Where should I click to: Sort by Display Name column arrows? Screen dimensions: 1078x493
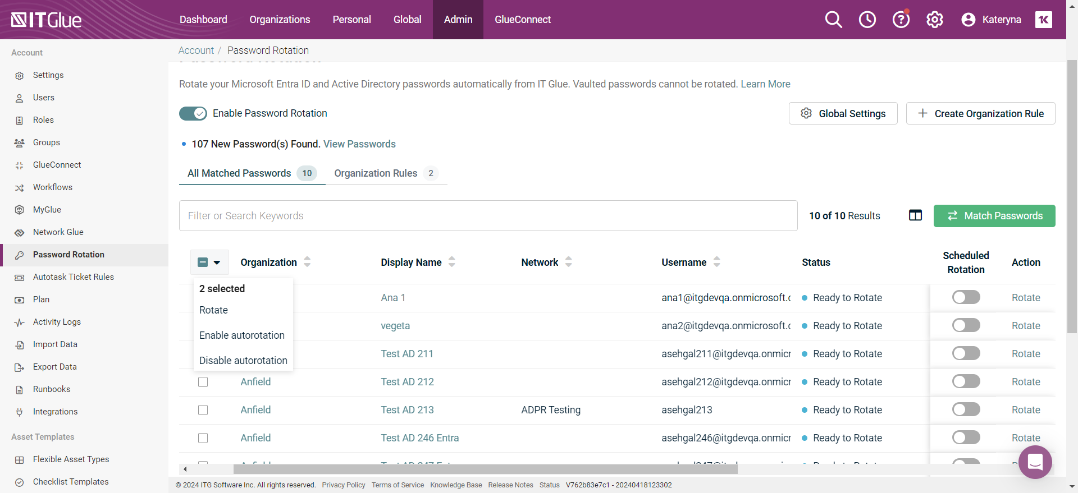click(x=452, y=262)
